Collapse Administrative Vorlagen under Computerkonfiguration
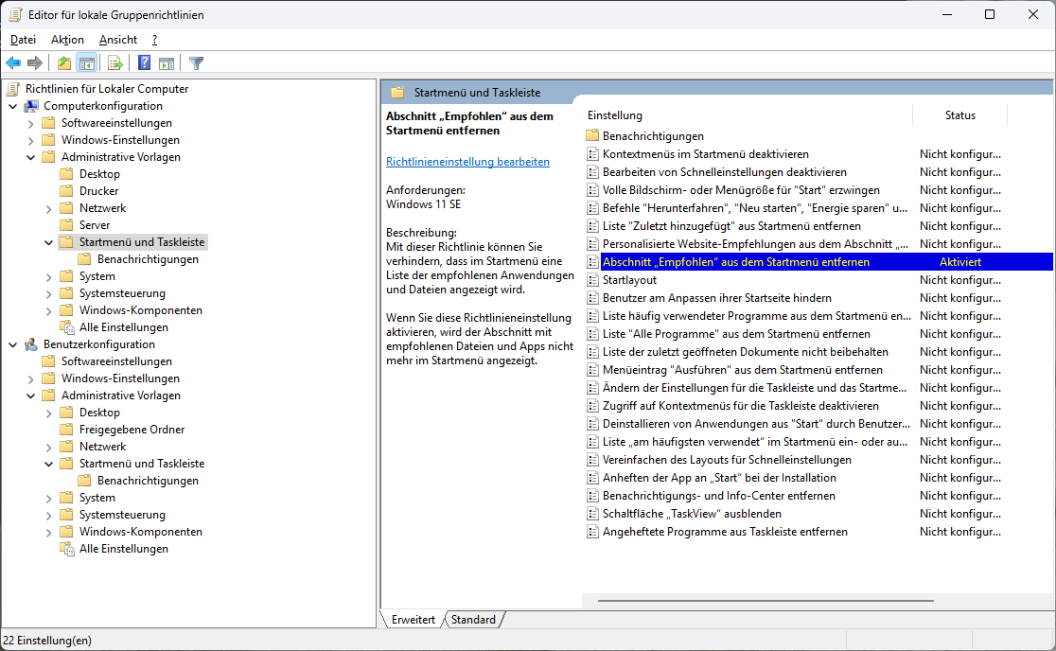Viewport: 1056px width, 651px height. coord(31,157)
